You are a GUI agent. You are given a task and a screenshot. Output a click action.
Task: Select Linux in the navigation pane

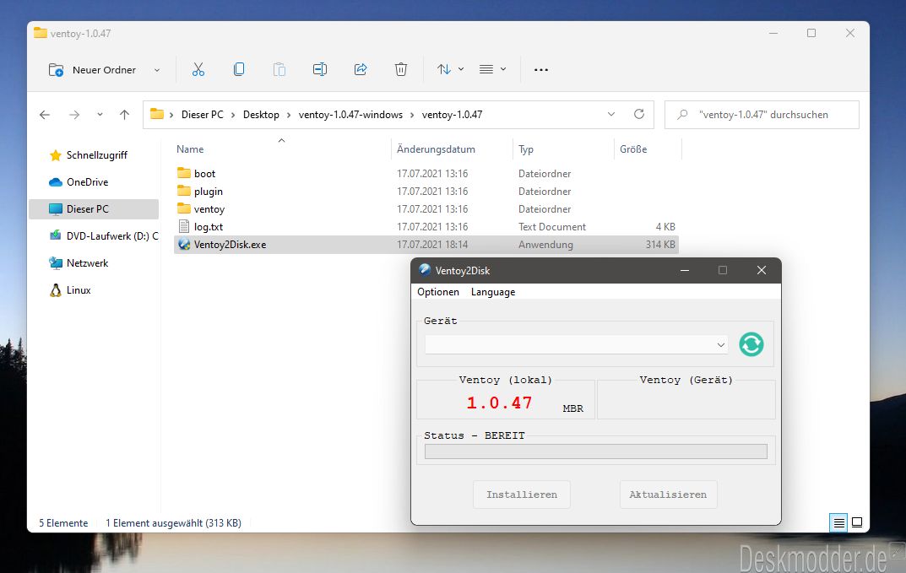point(79,290)
